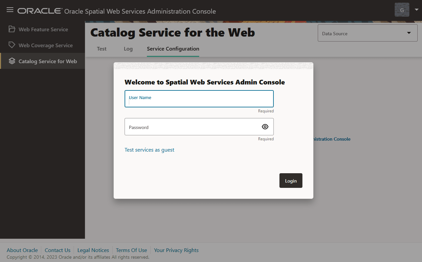Click the Web Feature Service folder icon
The image size is (422, 262).
pos(12,29)
